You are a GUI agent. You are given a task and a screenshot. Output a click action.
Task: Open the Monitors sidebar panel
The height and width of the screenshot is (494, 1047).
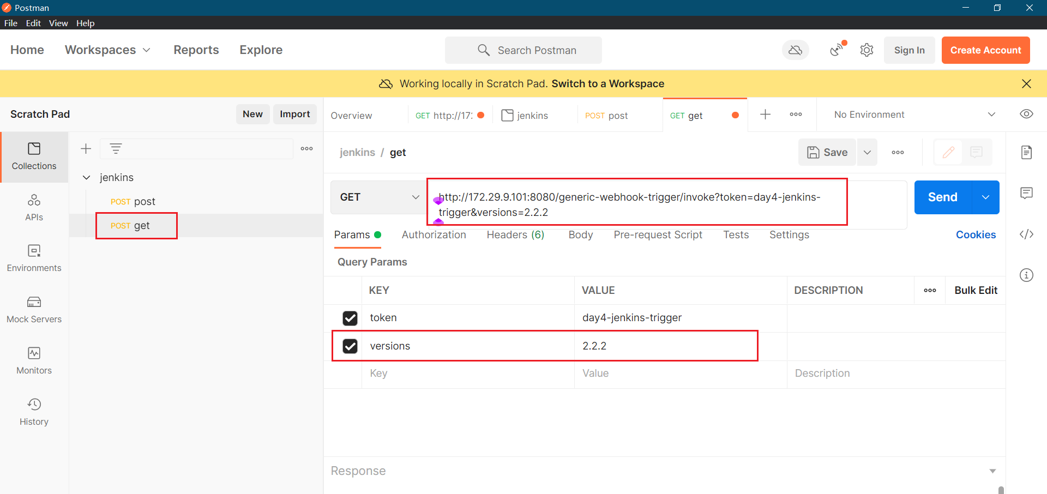coord(34,361)
